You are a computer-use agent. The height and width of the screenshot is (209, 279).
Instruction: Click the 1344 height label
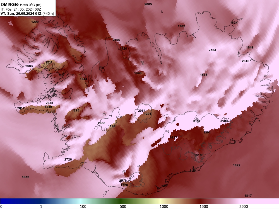(83, 79)
